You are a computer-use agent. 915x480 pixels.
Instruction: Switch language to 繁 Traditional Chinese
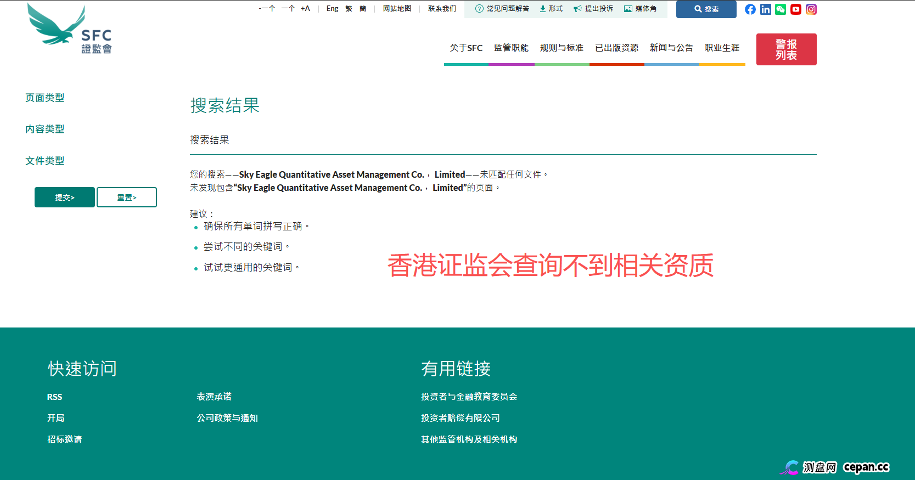(349, 9)
